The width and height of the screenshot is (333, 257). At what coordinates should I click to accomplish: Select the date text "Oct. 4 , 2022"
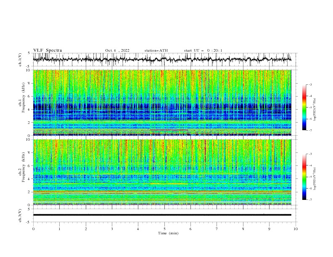point(117,50)
